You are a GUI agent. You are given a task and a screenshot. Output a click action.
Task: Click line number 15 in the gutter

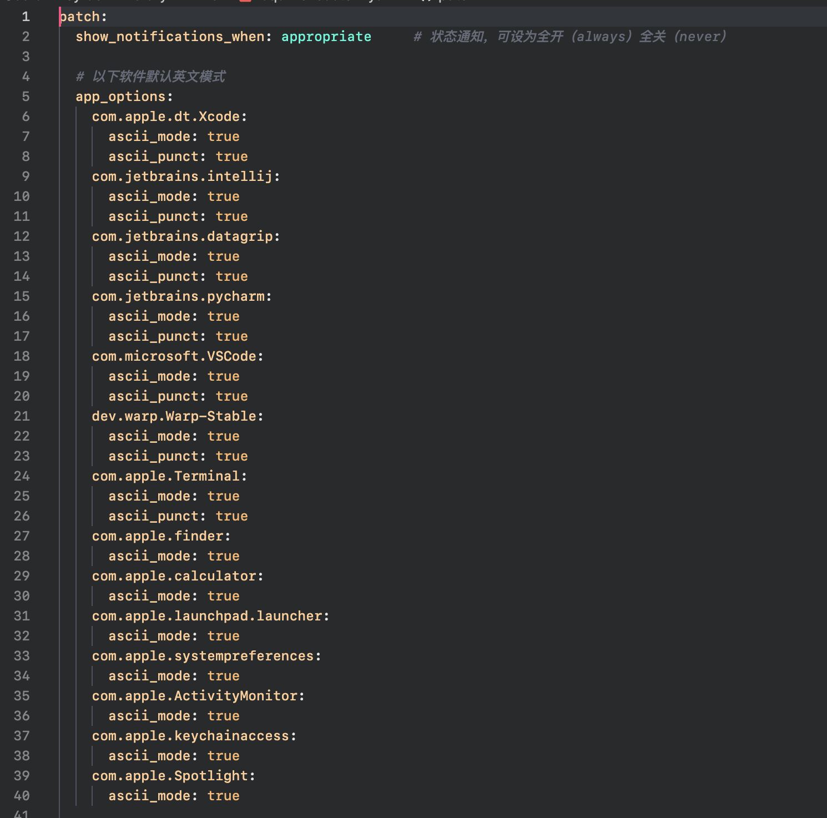pos(22,296)
